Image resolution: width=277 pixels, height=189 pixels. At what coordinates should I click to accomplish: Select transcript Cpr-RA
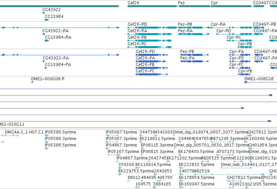218,24
